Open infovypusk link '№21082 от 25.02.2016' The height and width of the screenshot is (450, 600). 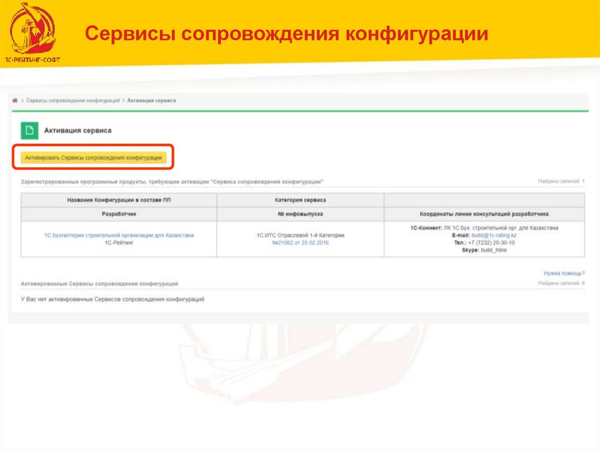tap(301, 243)
